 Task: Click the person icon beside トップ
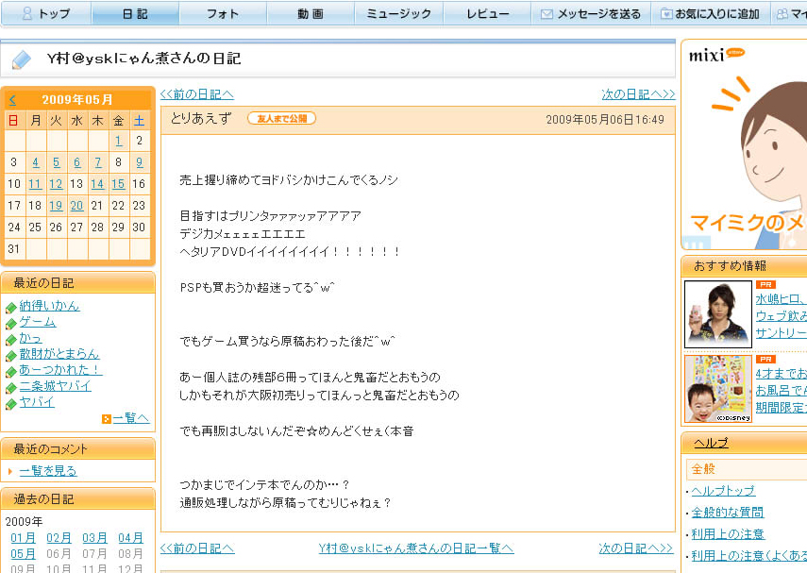(27, 14)
